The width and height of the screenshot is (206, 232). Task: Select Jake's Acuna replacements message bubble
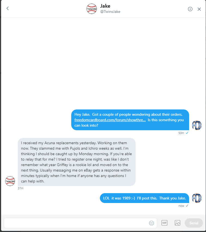point(77,162)
